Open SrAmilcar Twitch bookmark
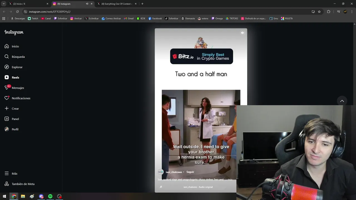356x200 pixels. pos(60,19)
